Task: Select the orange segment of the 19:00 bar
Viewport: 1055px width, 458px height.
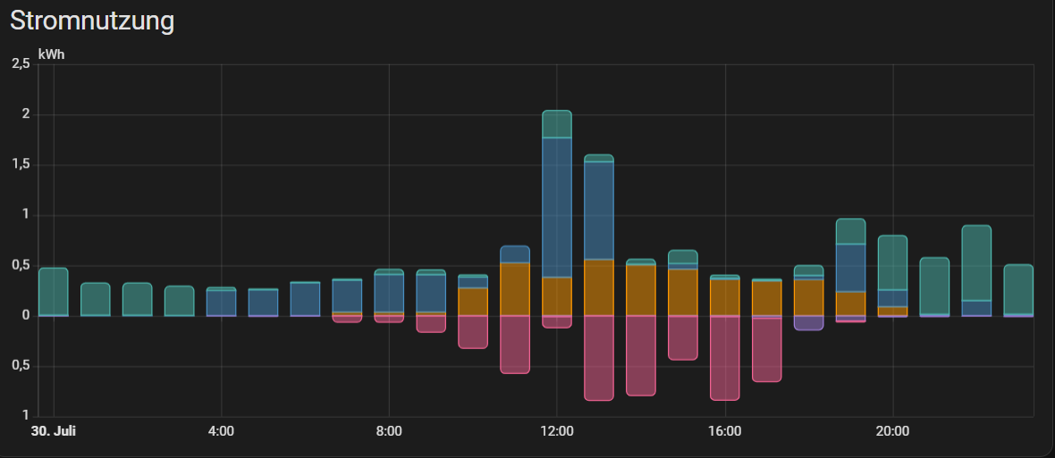Action: [850, 304]
